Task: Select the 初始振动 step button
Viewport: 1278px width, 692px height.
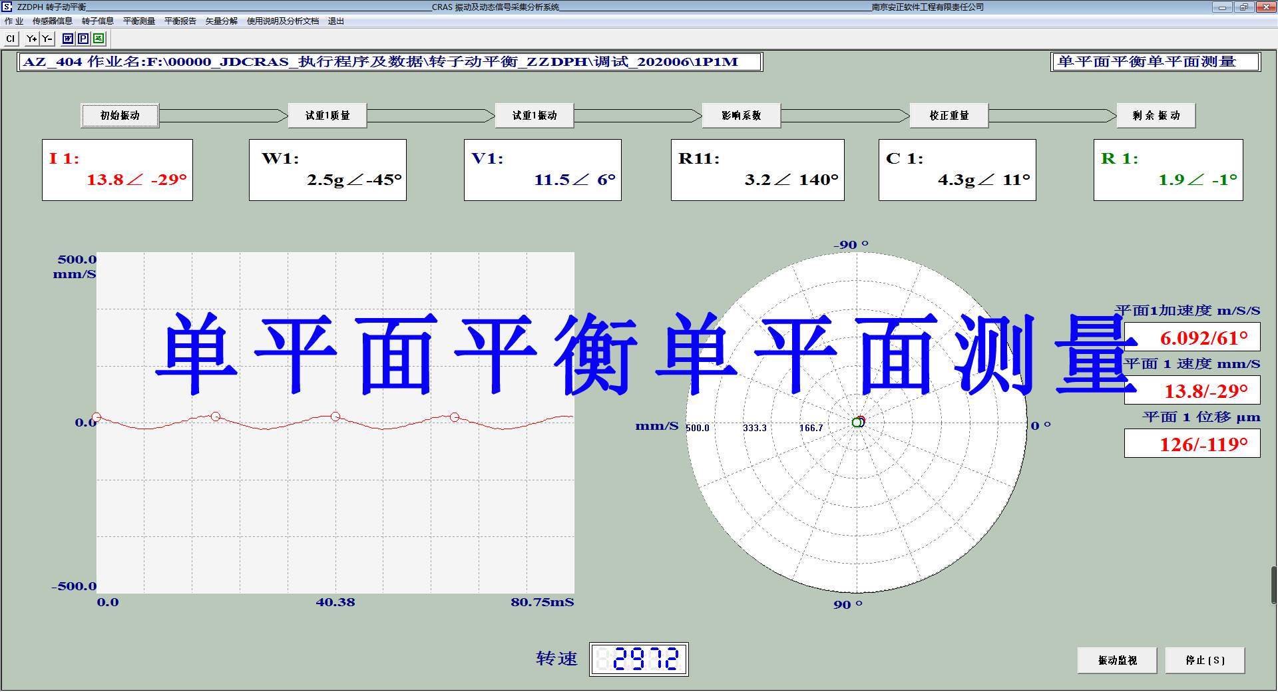Action: click(x=120, y=116)
